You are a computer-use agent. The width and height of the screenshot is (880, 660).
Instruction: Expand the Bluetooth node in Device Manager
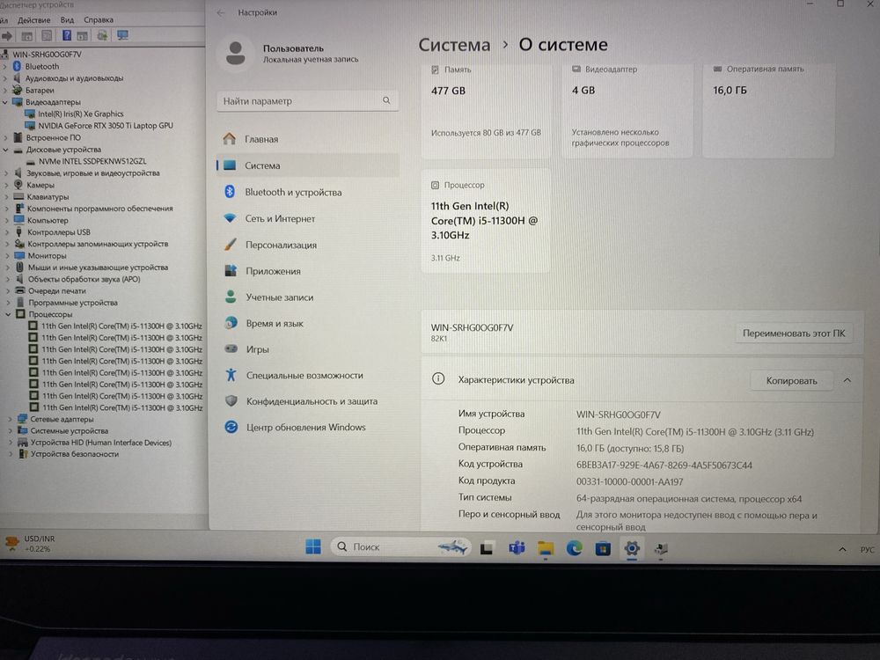coord(5,66)
